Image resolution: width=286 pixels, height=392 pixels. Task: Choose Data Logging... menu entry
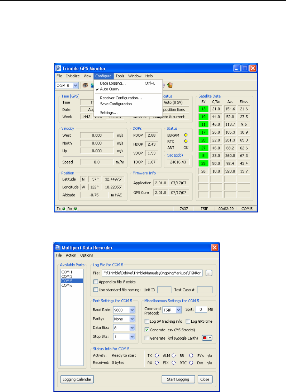click(128, 83)
